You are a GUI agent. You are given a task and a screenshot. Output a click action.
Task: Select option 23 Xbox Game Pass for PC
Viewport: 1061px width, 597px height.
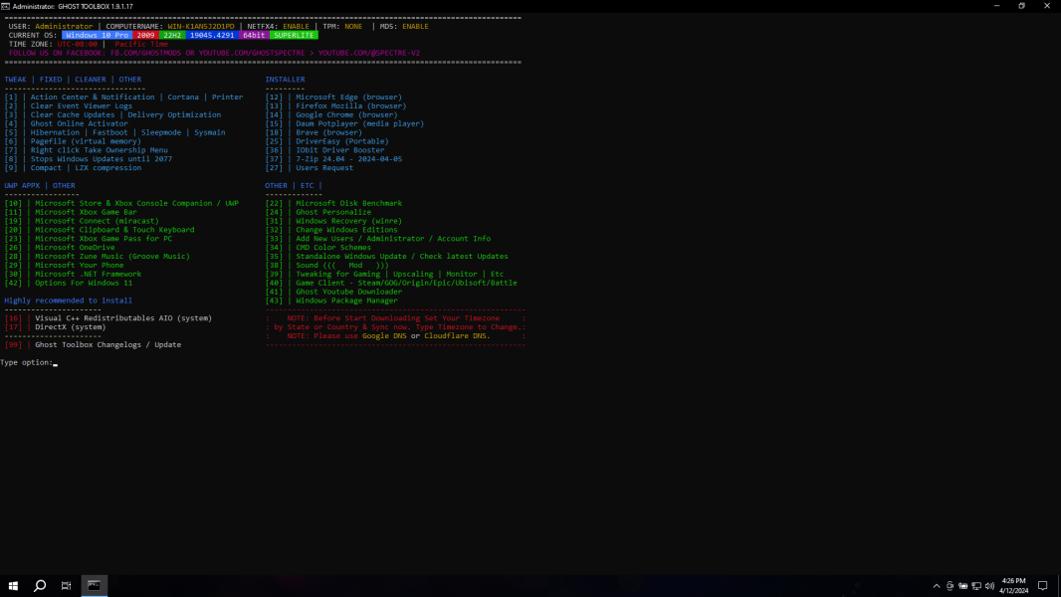[88, 238]
